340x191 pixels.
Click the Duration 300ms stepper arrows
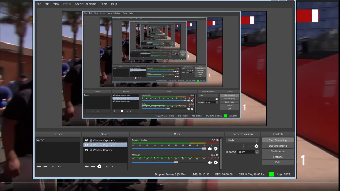(257, 152)
